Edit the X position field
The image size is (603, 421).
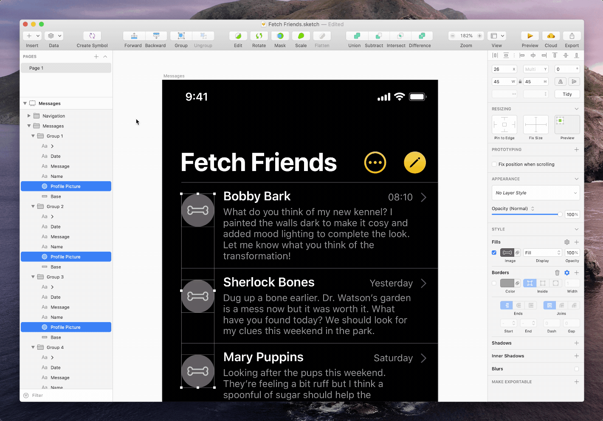[x=504, y=69]
